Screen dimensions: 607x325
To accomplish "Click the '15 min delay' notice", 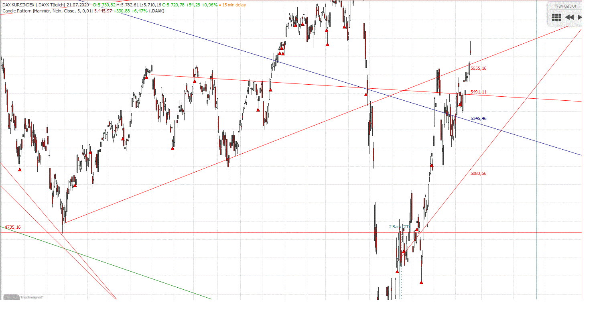I will pos(234,5).
